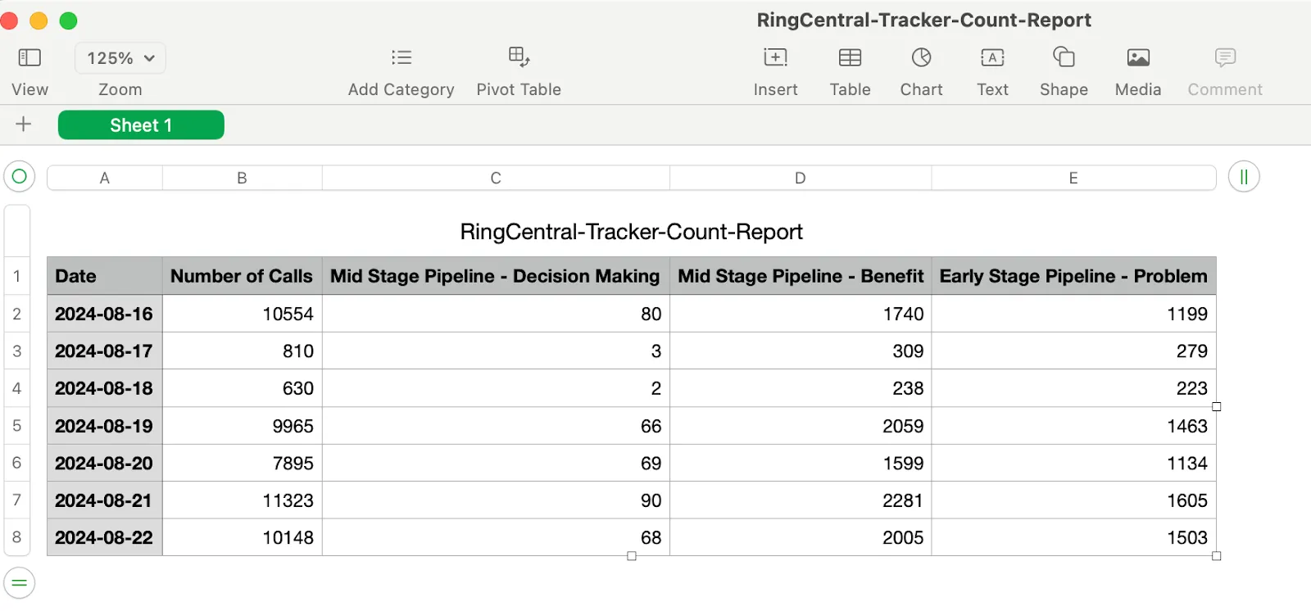Viewport: 1311px width, 611px height.
Task: Click the RingCentral-Tracker-Count-Report title text
Action: point(630,232)
